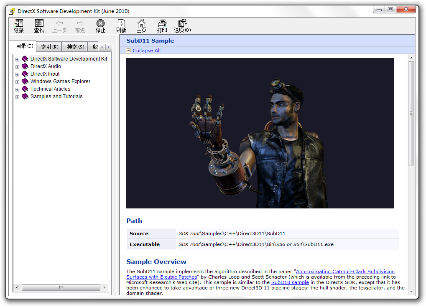
Task: Toggle the Collapse All minus box
Action: (128, 51)
